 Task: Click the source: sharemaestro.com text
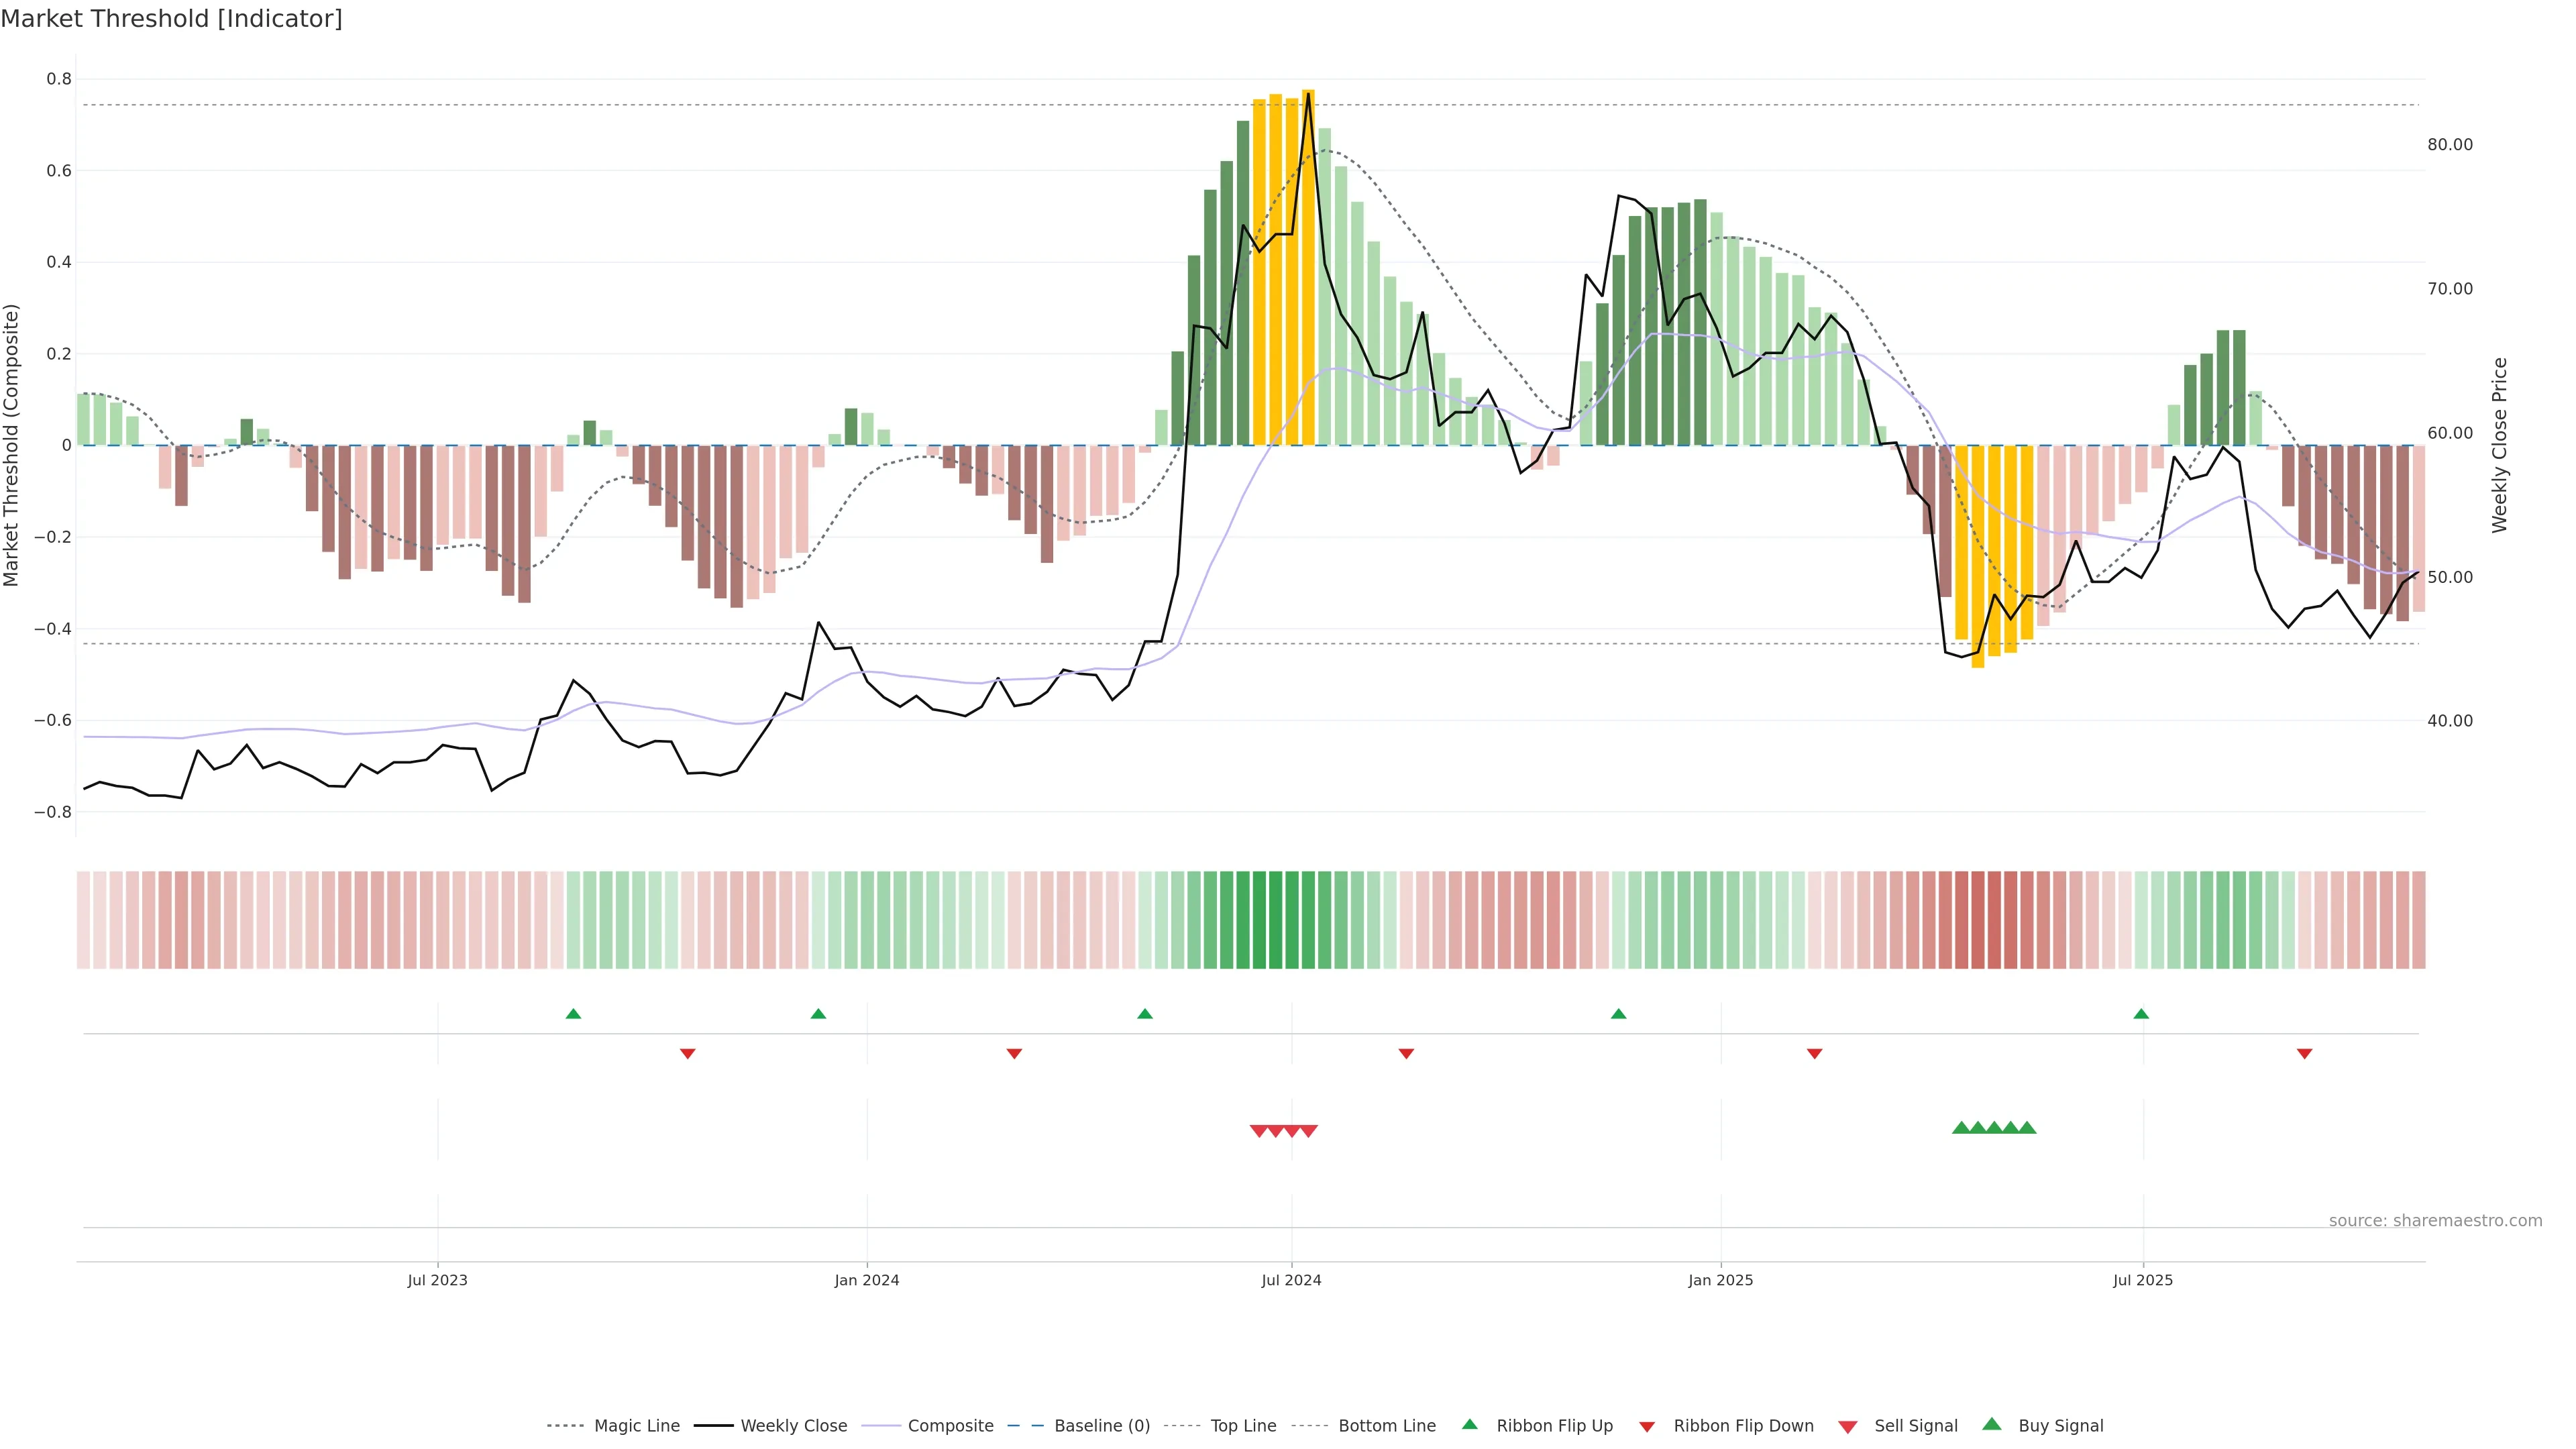(2435, 1221)
